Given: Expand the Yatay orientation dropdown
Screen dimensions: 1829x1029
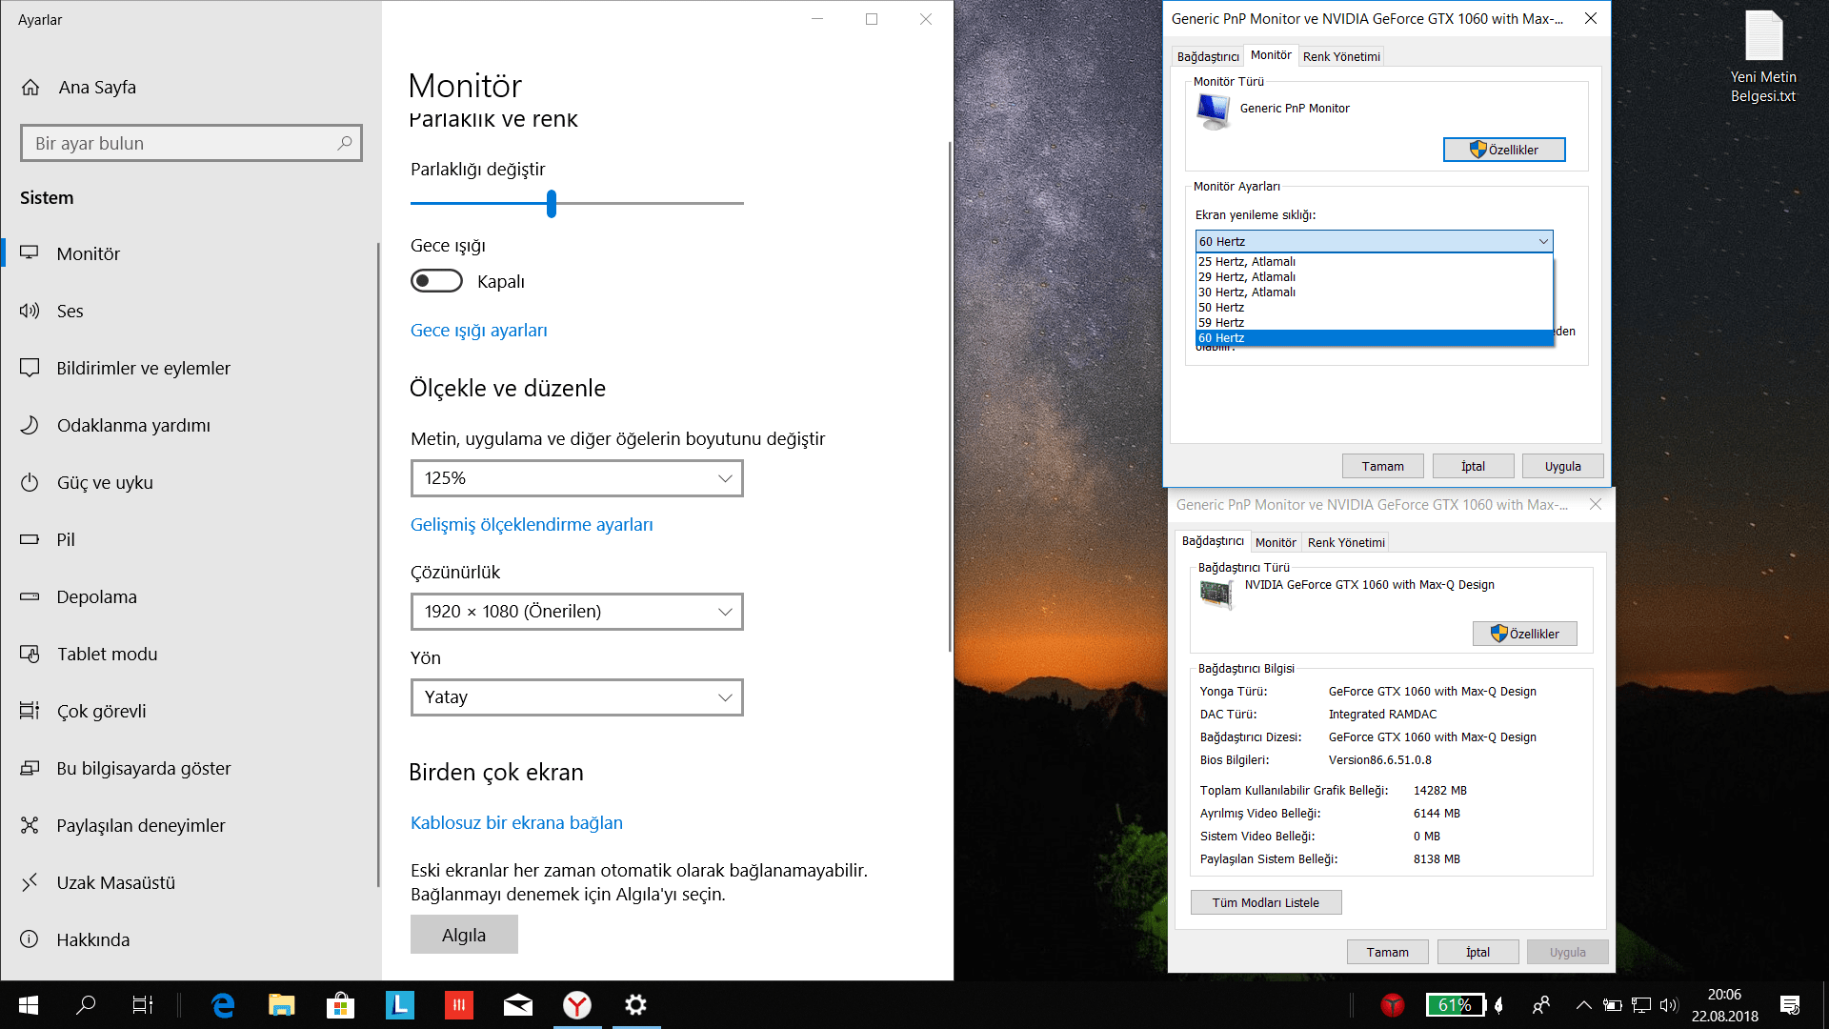Looking at the screenshot, I should tap(576, 697).
